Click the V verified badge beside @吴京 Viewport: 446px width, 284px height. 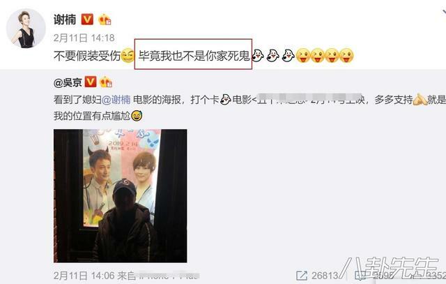[91, 82]
